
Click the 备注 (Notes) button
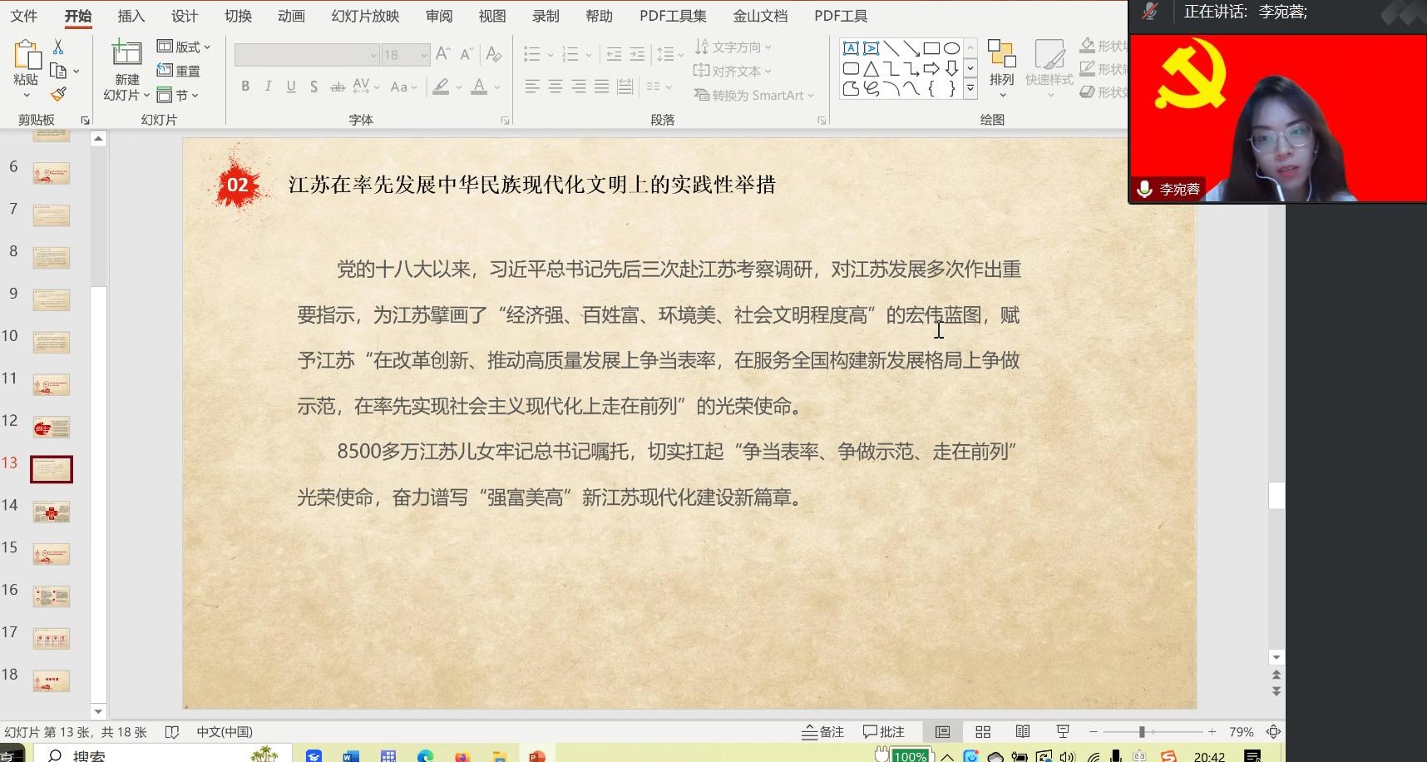point(822,731)
